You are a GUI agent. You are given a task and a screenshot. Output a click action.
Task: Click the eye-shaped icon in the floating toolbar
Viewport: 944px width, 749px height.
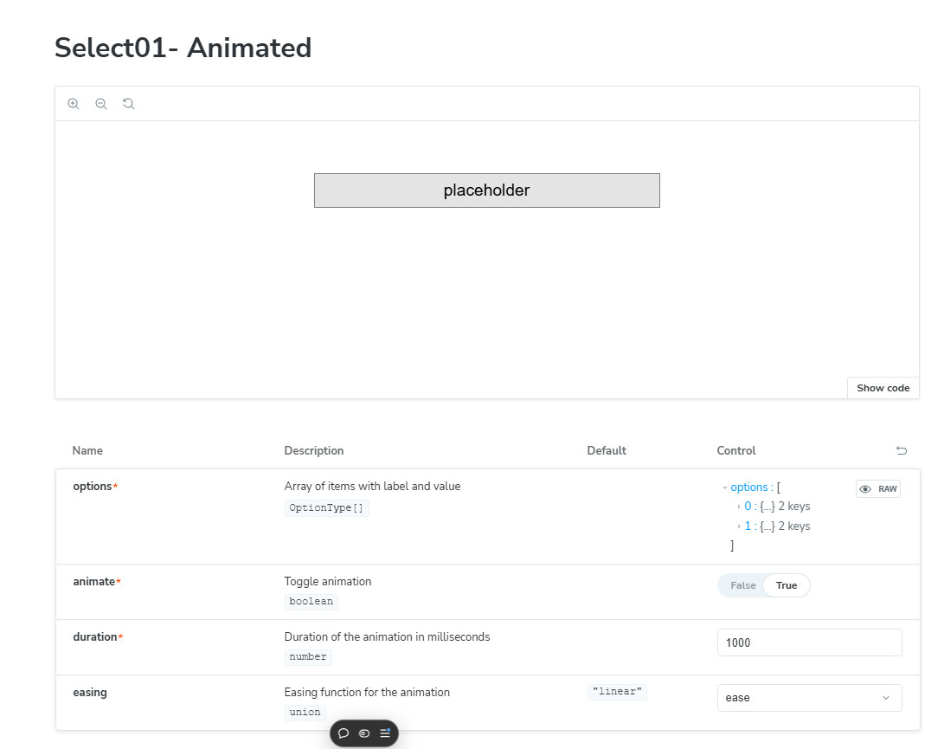[364, 733]
